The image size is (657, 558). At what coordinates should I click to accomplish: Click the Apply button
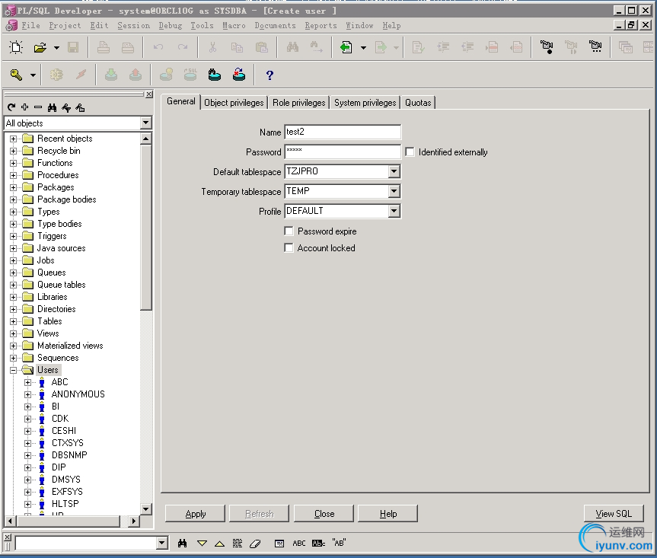(195, 514)
